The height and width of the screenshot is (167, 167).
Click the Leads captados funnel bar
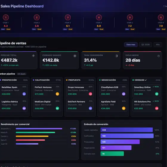click(x=127, y=130)
